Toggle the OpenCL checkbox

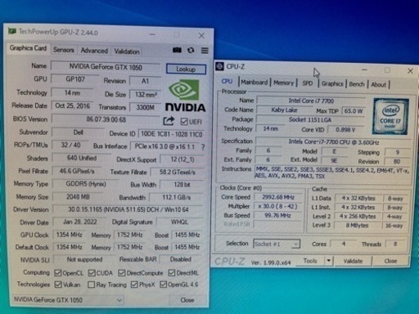(57, 273)
